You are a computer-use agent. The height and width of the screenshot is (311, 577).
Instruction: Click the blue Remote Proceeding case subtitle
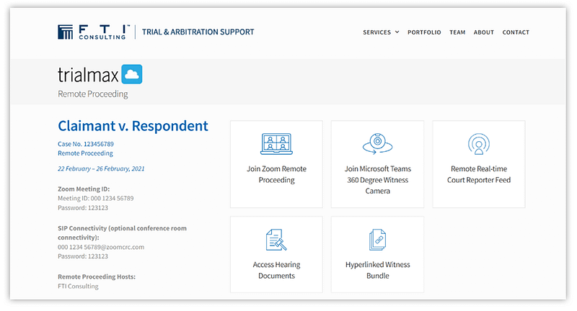click(x=85, y=153)
